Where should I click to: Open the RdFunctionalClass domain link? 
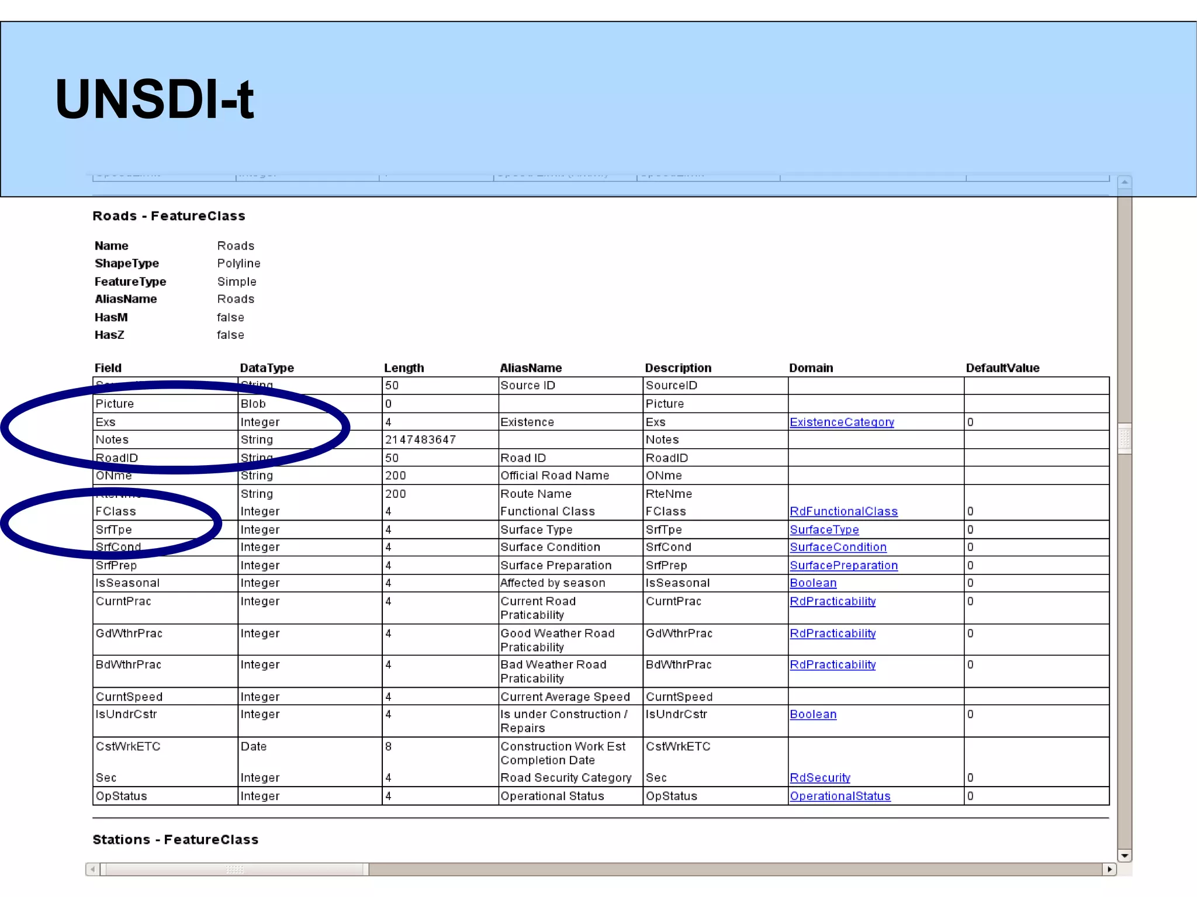coord(843,511)
